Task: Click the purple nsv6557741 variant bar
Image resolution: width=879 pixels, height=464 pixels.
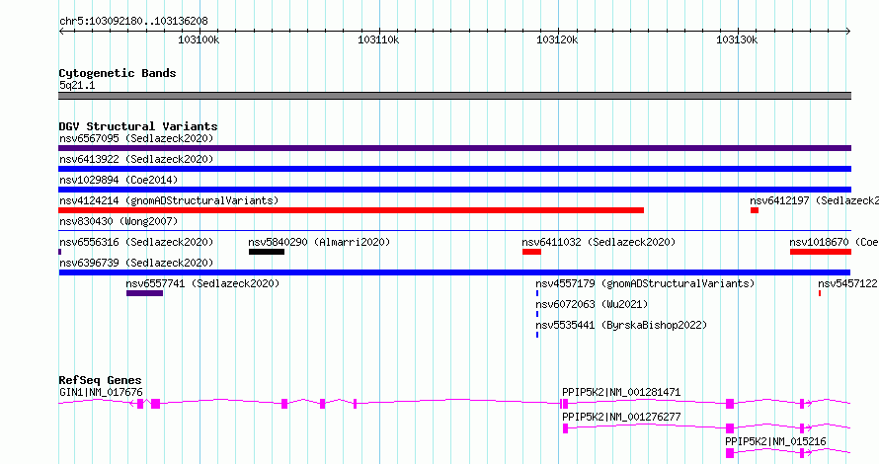Action: tap(144, 293)
